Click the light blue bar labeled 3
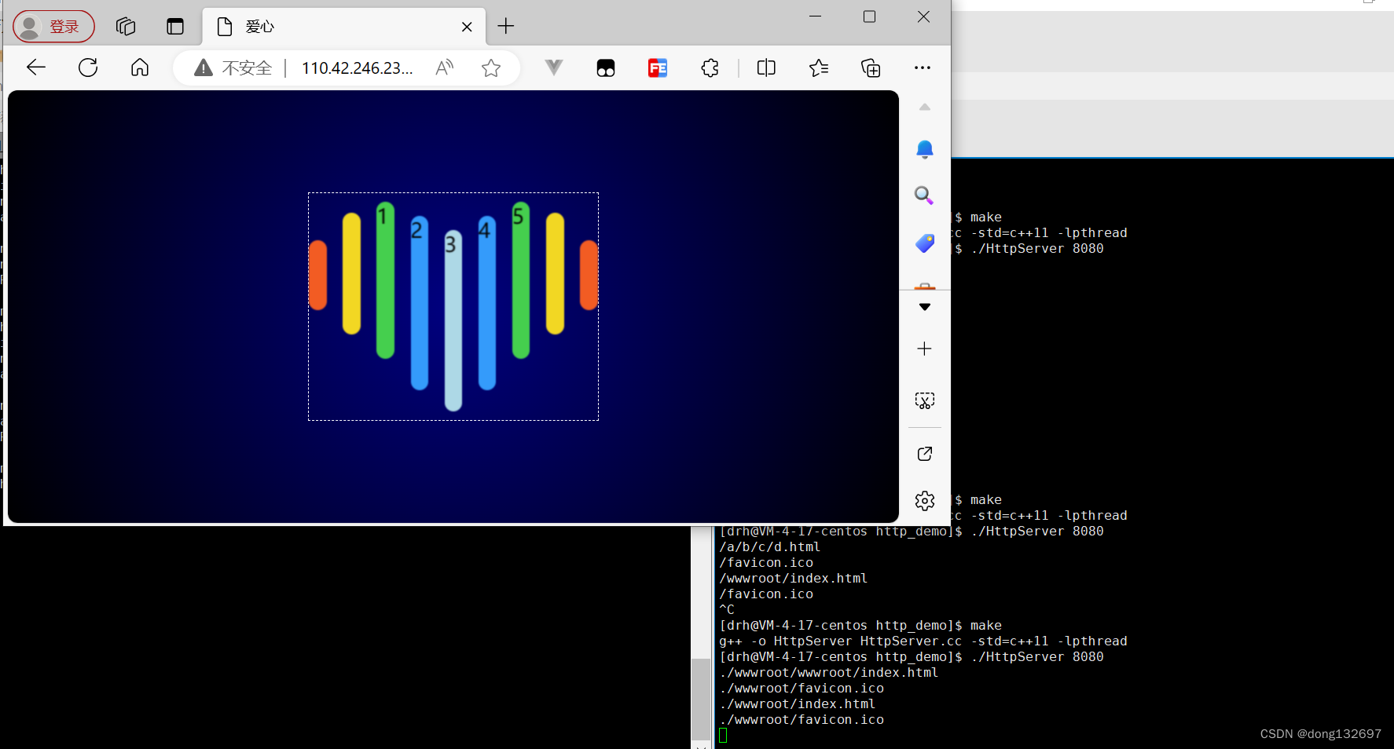The width and height of the screenshot is (1394, 749). 453,320
